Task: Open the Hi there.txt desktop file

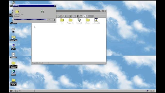Action: click(x=13, y=56)
